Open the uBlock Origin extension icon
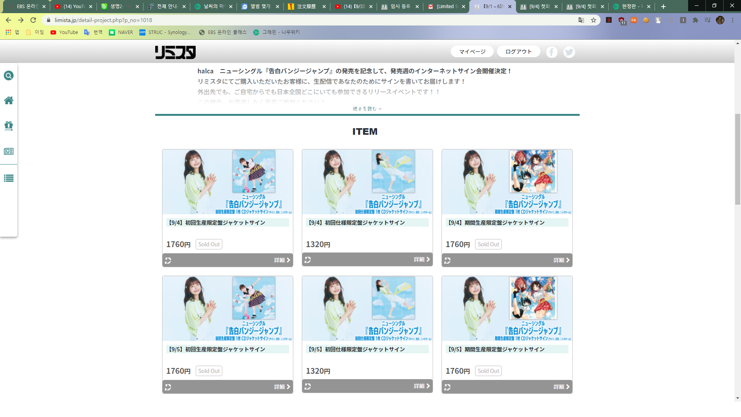Screen dimensions: 741x417 click(x=621, y=20)
